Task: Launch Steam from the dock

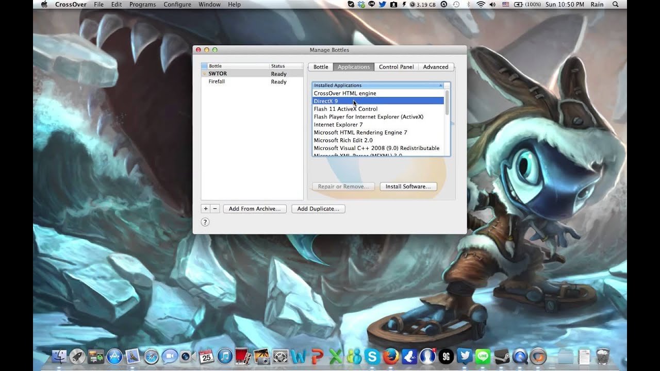Action: [x=502, y=356]
